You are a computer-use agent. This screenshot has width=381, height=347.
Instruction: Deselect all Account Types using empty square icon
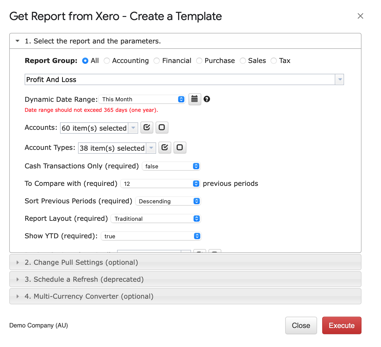[x=180, y=148]
